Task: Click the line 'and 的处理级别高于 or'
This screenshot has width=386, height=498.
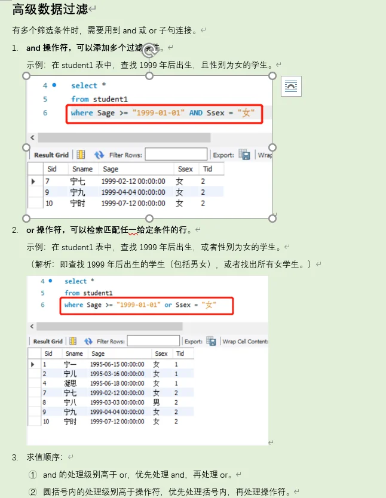Action: click(138, 475)
